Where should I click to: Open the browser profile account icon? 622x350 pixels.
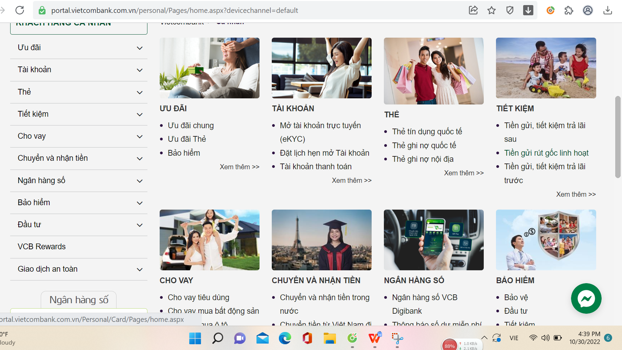588,10
